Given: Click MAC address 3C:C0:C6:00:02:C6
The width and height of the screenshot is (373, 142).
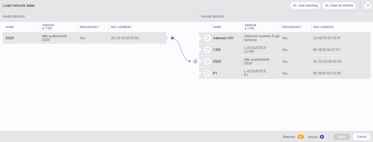Looking at the screenshot, I should point(327,61).
